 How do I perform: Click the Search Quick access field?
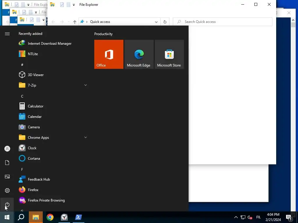click(x=223, y=22)
